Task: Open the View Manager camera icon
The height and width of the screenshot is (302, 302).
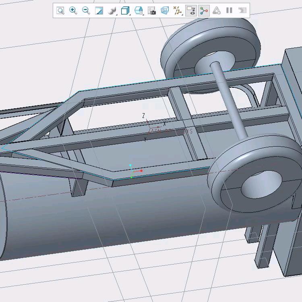Action: (x=152, y=10)
